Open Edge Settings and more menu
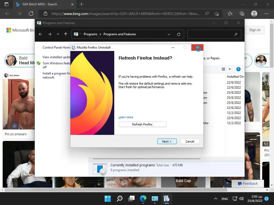This screenshot has width=274, height=205. [x=266, y=14]
